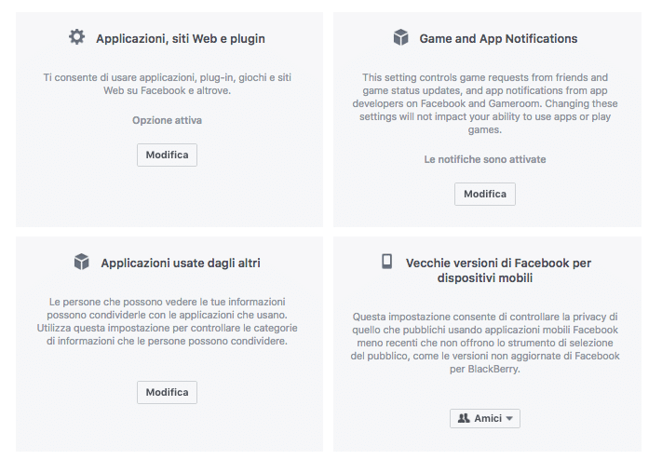Select the Game and App Notifications heading
This screenshot has height=473, width=662.
[x=498, y=39]
